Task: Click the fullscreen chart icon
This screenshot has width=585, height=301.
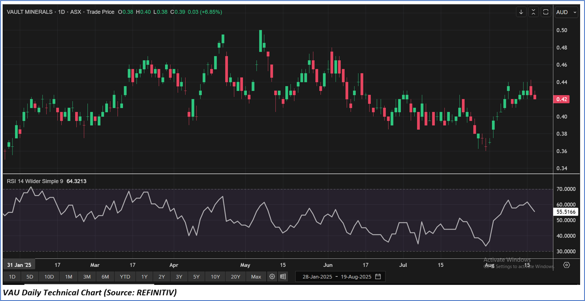Action: click(x=546, y=12)
